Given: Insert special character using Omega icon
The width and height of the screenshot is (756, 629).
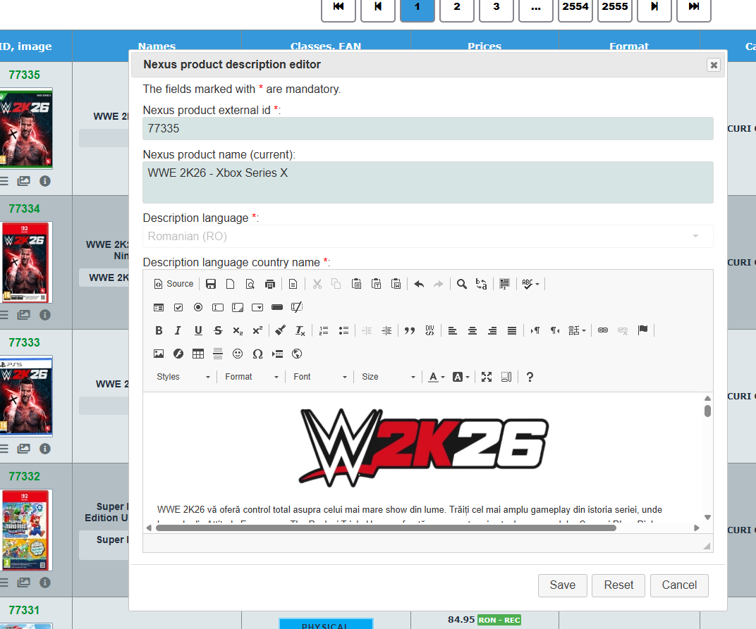Looking at the screenshot, I should tap(257, 354).
